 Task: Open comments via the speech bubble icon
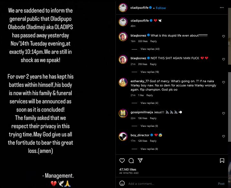[x=131, y=160]
